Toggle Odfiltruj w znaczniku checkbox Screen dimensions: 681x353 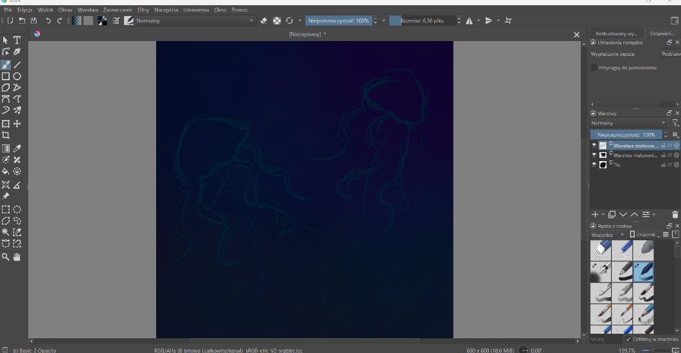(628, 339)
